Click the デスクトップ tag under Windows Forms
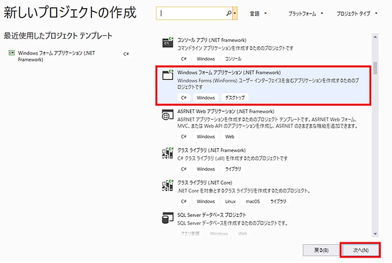This screenshot has height=263, width=392. pos(235,98)
